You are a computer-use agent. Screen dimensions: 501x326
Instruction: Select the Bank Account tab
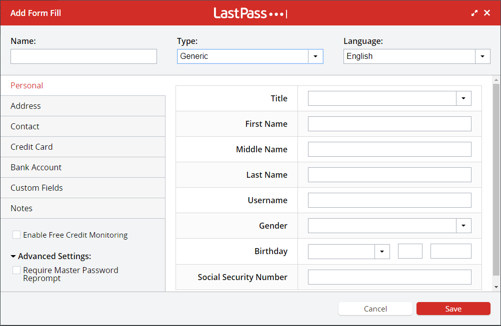coord(36,167)
